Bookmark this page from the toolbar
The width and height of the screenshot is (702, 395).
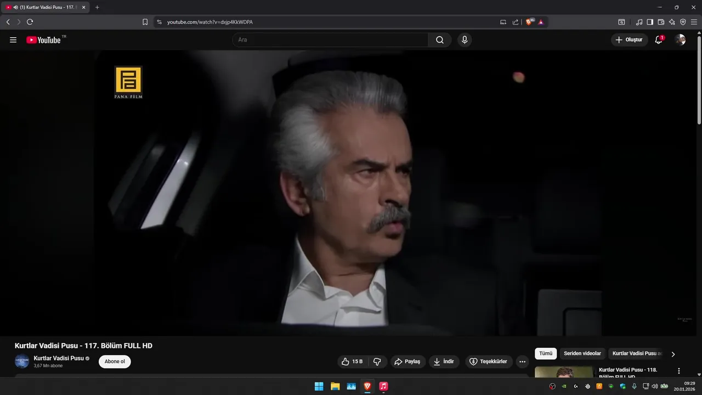tap(145, 22)
